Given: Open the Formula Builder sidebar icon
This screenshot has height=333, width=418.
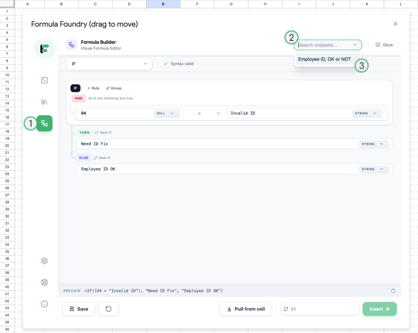Looking at the screenshot, I should pyautogui.click(x=44, y=123).
